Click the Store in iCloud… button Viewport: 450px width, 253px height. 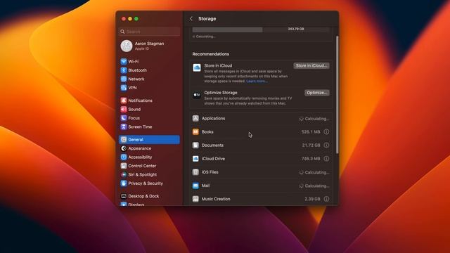pos(311,65)
